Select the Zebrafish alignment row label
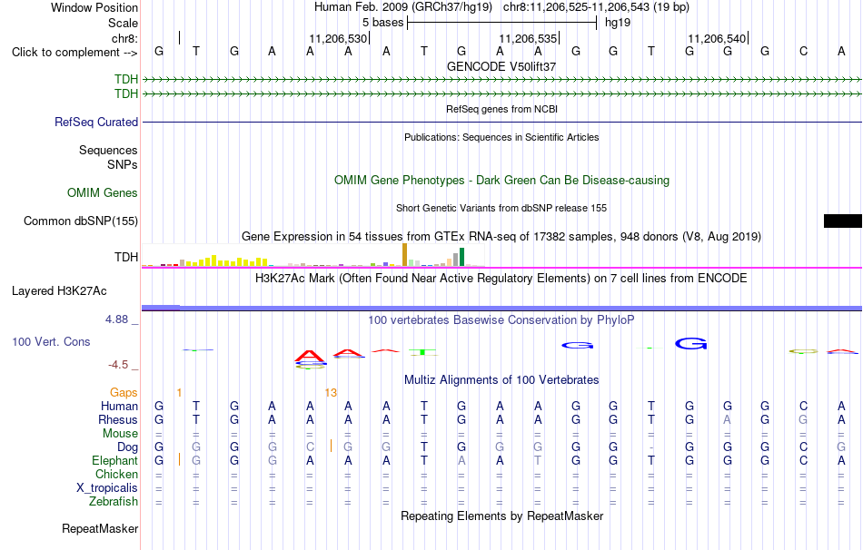Screen dimensions: 863x550 (x=114, y=502)
